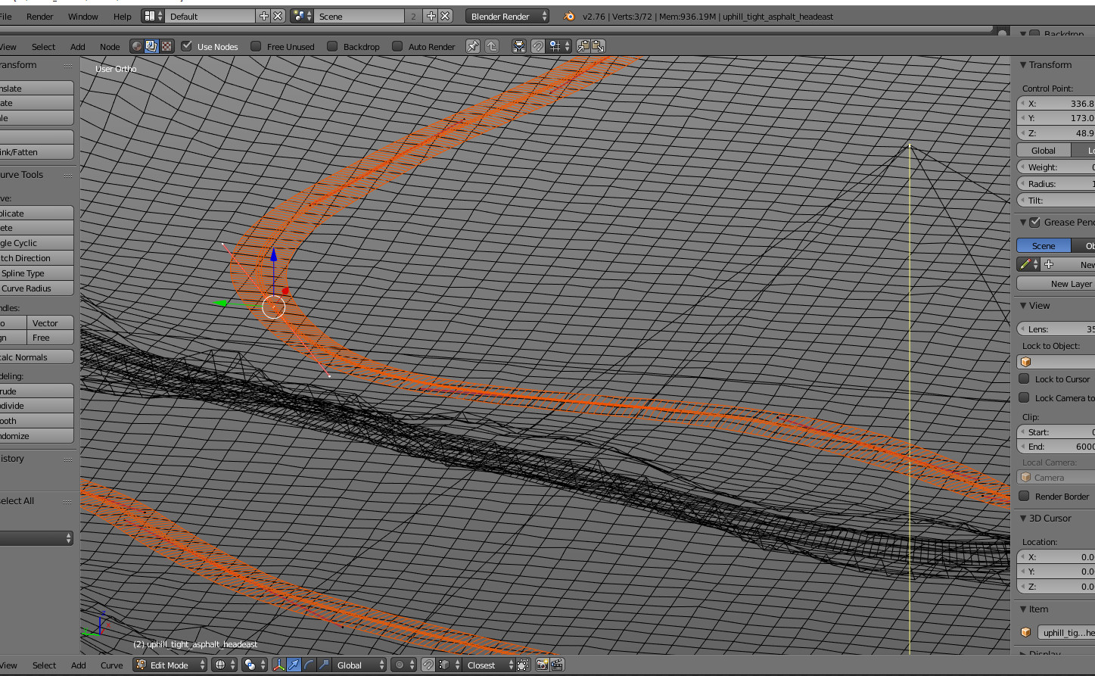Add a new screen layout with plus icon
Screen dimensions: 1095x676
[x=264, y=16]
